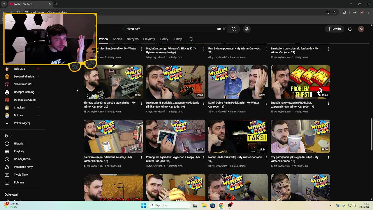The width and height of the screenshot is (373, 210).
Task: Open the on-screen keyboard icon in search box
Action: point(219,29)
